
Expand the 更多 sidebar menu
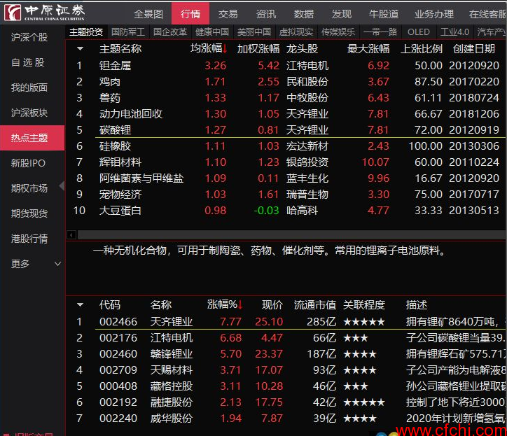point(58,264)
